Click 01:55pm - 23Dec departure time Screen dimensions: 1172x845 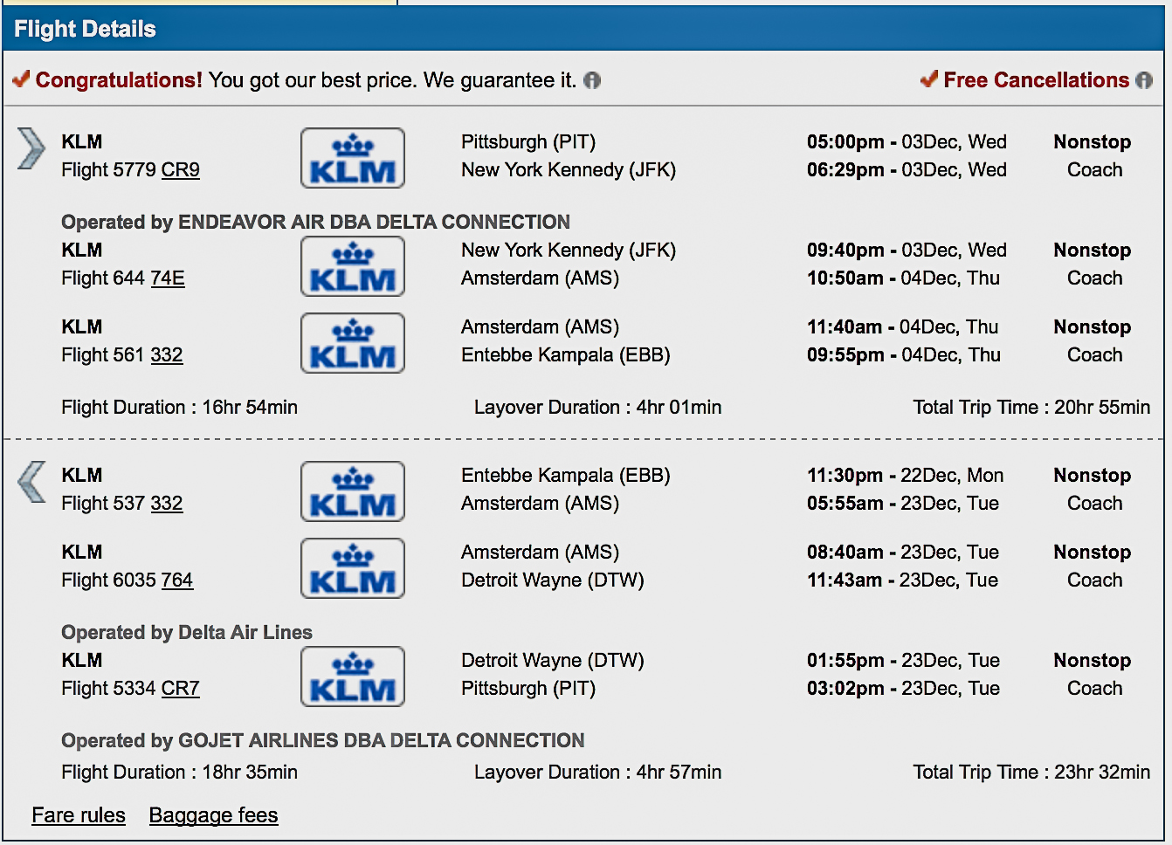tap(903, 661)
